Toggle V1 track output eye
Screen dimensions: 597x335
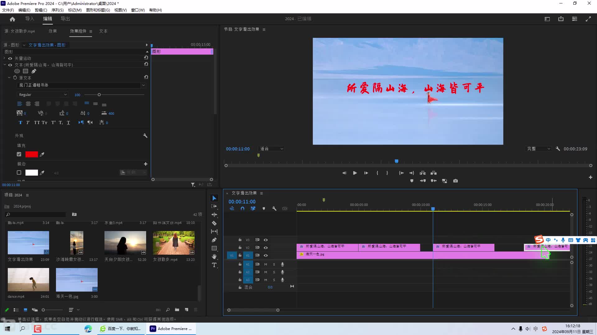[266, 255]
